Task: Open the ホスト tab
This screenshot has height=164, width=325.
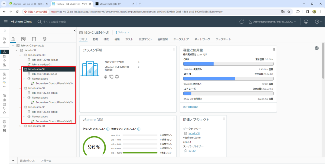Action: (x=129, y=39)
